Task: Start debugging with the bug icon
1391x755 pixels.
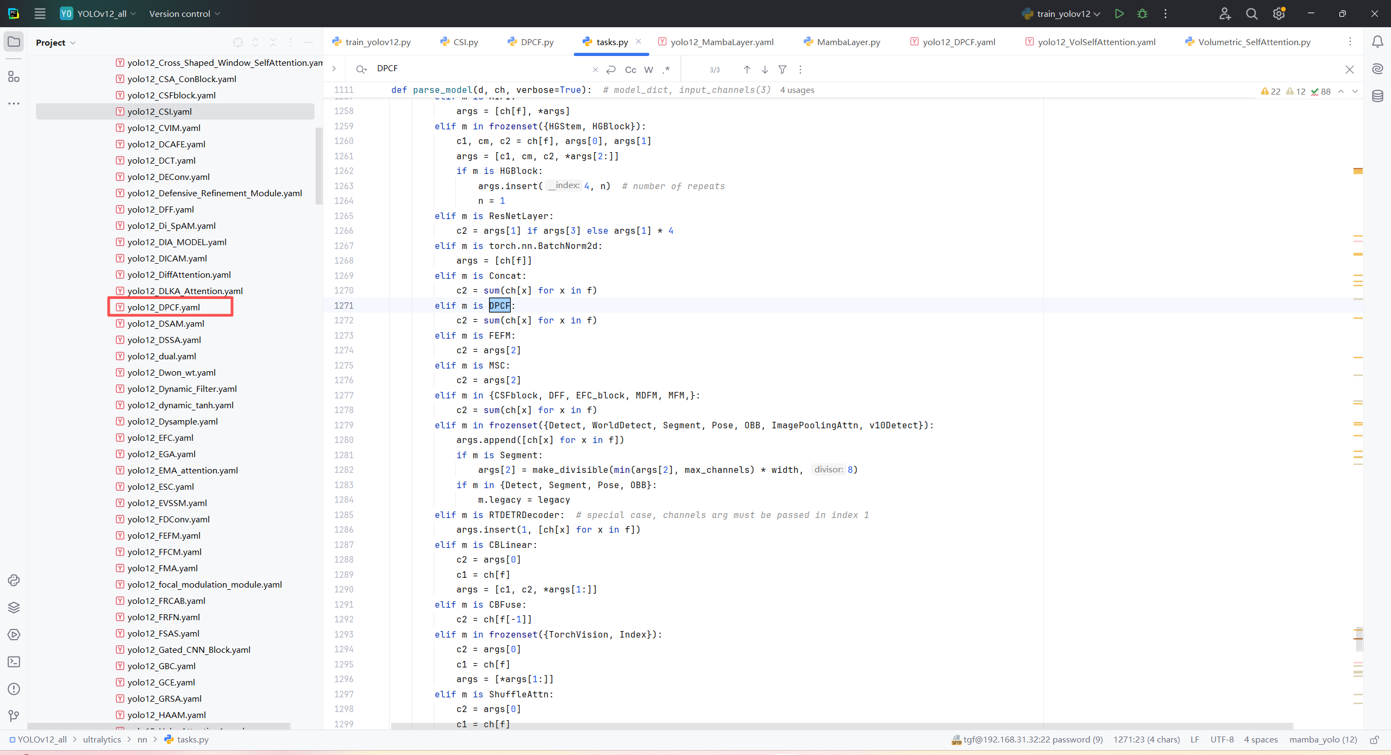Action: [1142, 14]
